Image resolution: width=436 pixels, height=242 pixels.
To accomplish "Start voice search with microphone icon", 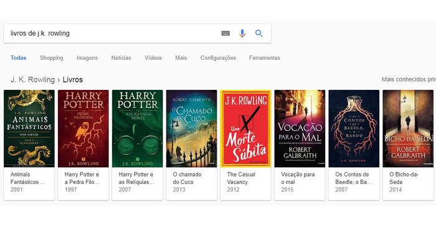I will coord(242,34).
